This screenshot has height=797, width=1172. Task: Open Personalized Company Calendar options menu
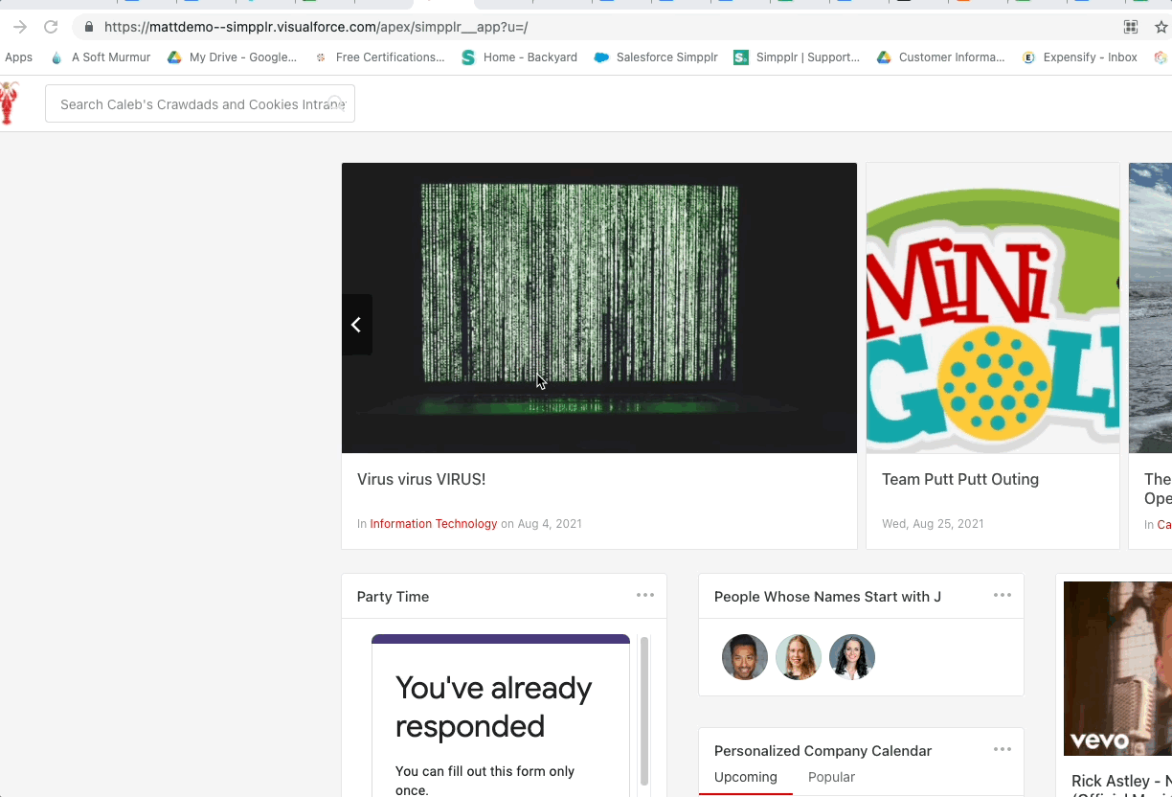pyautogui.click(x=1003, y=749)
